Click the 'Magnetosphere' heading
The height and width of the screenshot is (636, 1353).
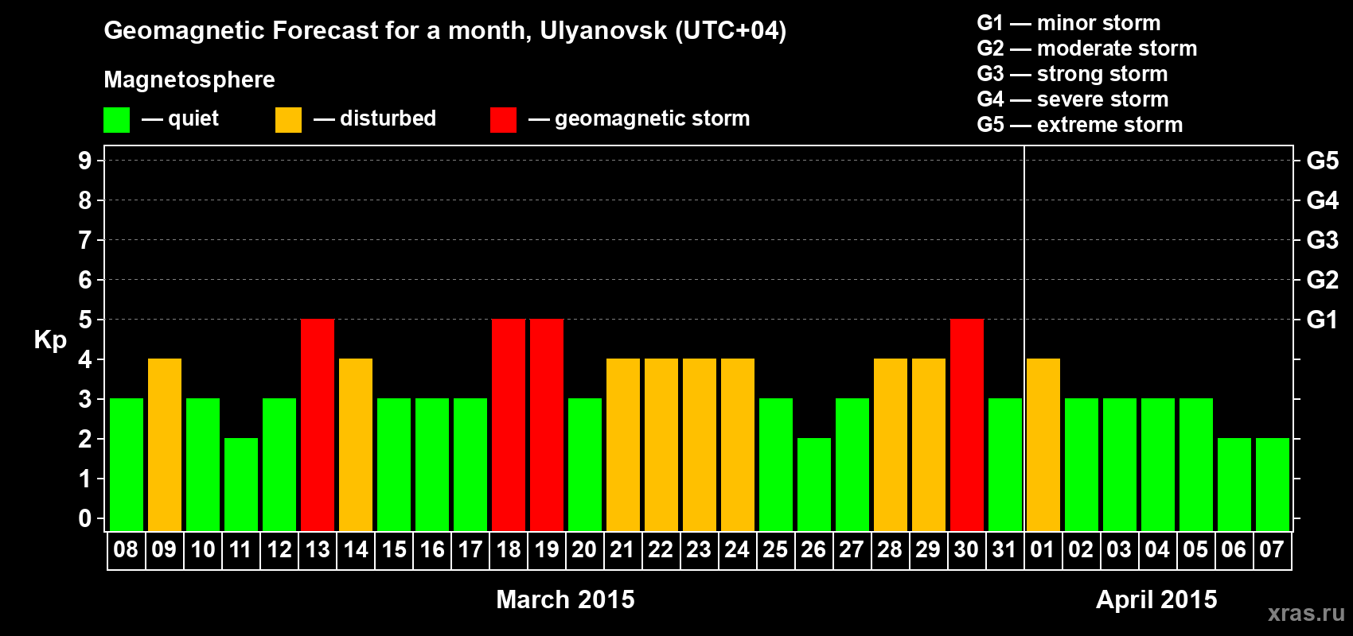click(189, 79)
